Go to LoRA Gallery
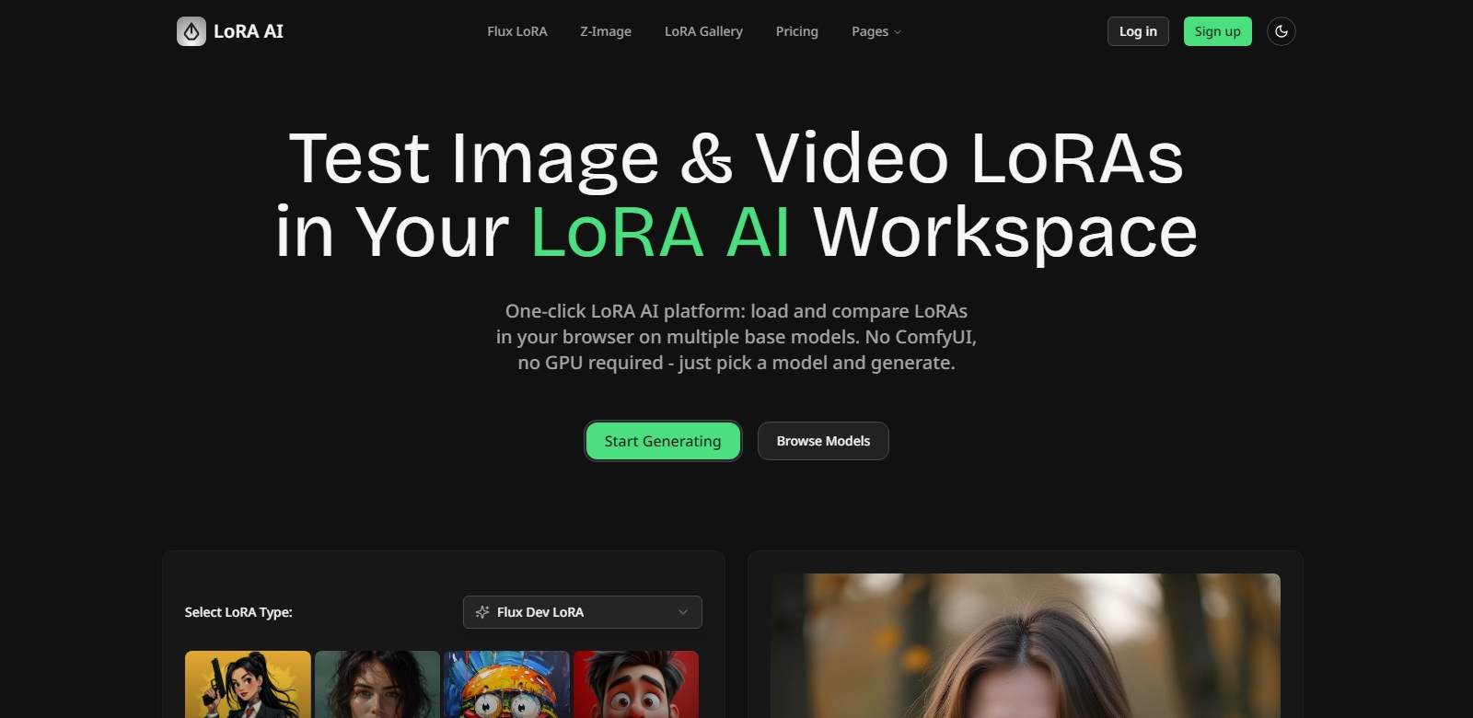This screenshot has height=718, width=1473. point(703,31)
